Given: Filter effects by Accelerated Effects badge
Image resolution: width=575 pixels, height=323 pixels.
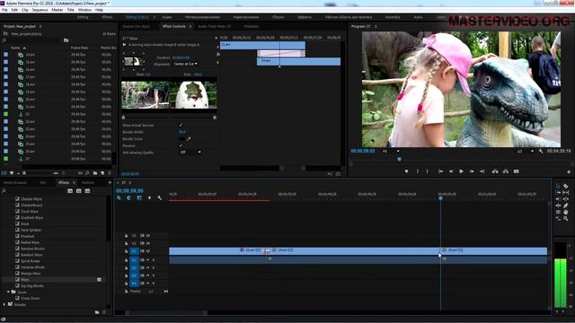Looking at the screenshot, I should 70,191.
